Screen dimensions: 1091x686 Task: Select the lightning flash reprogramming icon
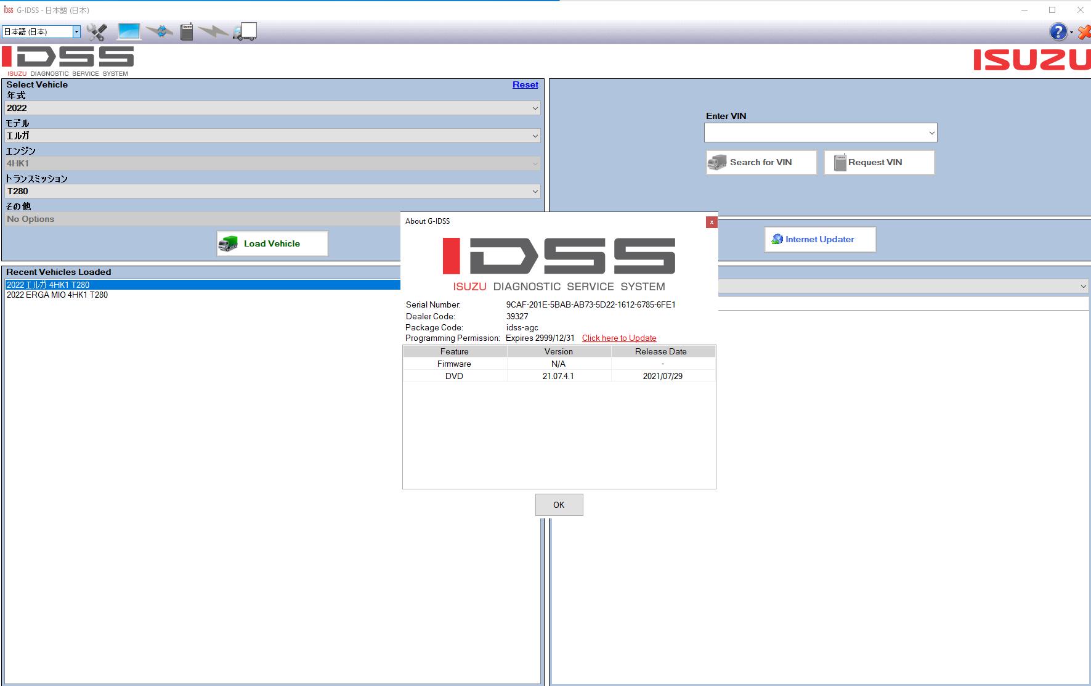point(216,31)
